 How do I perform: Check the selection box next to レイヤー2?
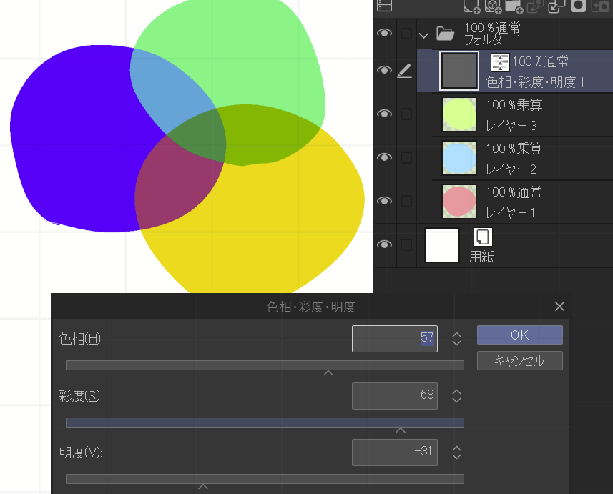(x=406, y=157)
